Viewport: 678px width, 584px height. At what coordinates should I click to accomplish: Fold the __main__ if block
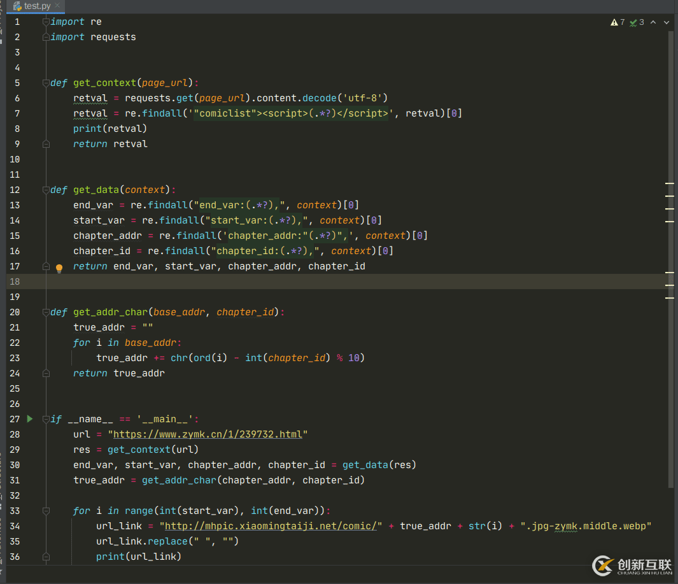pos(46,419)
